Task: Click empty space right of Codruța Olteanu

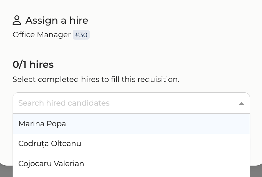Action: (x=165, y=144)
